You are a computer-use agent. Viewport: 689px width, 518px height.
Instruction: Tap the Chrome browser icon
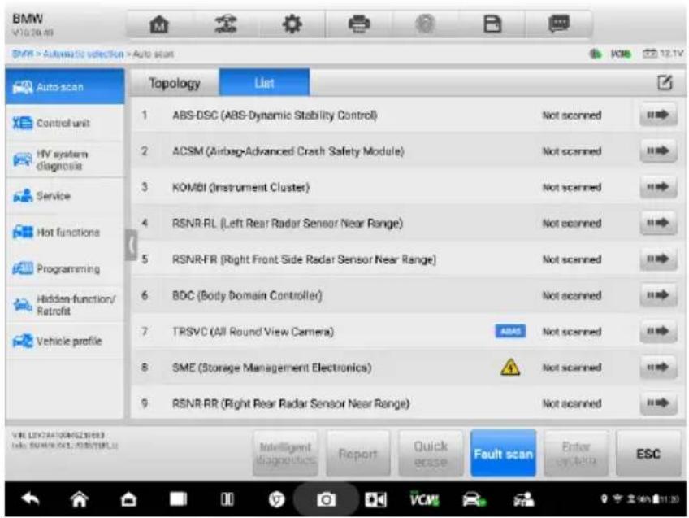276,499
